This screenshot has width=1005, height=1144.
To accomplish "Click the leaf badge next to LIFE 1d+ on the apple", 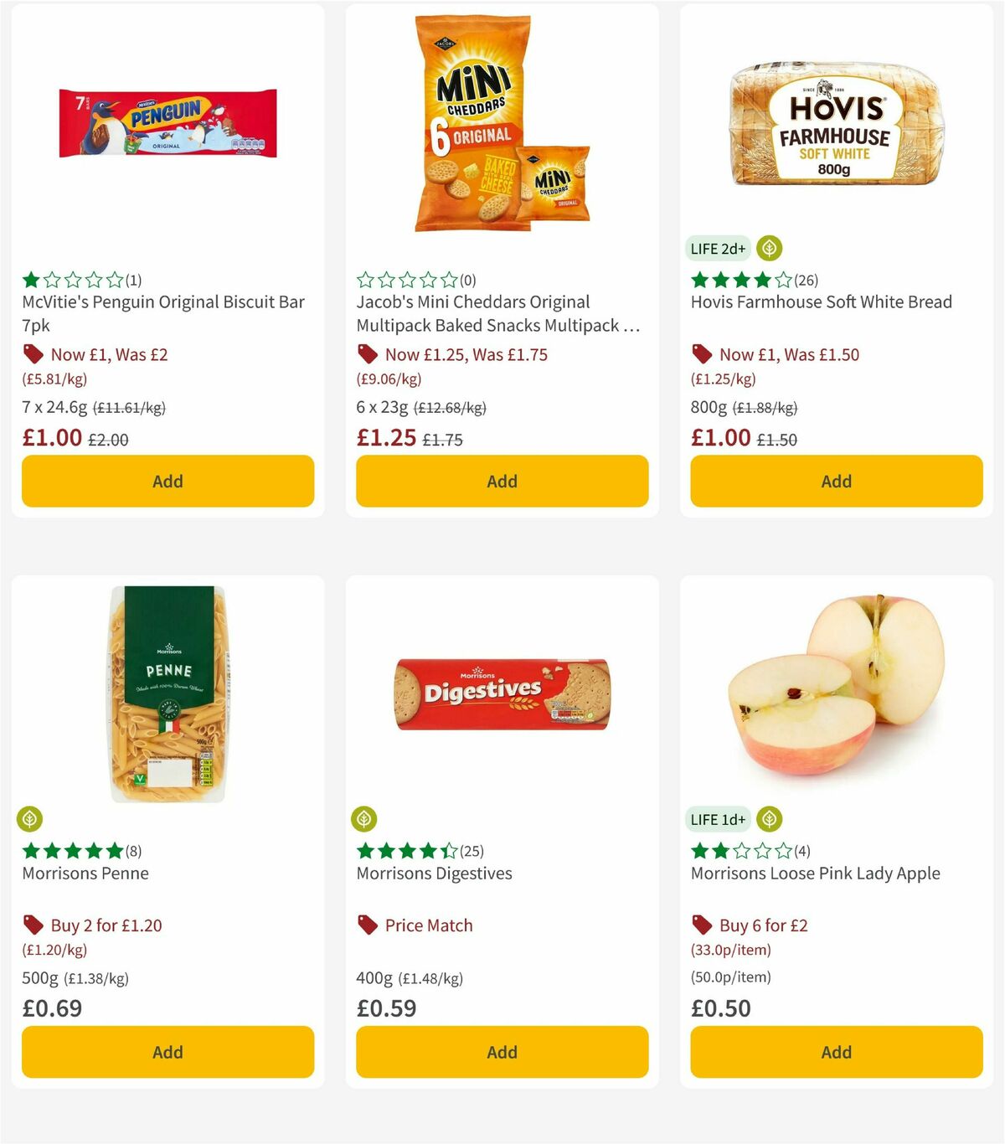I will (770, 819).
